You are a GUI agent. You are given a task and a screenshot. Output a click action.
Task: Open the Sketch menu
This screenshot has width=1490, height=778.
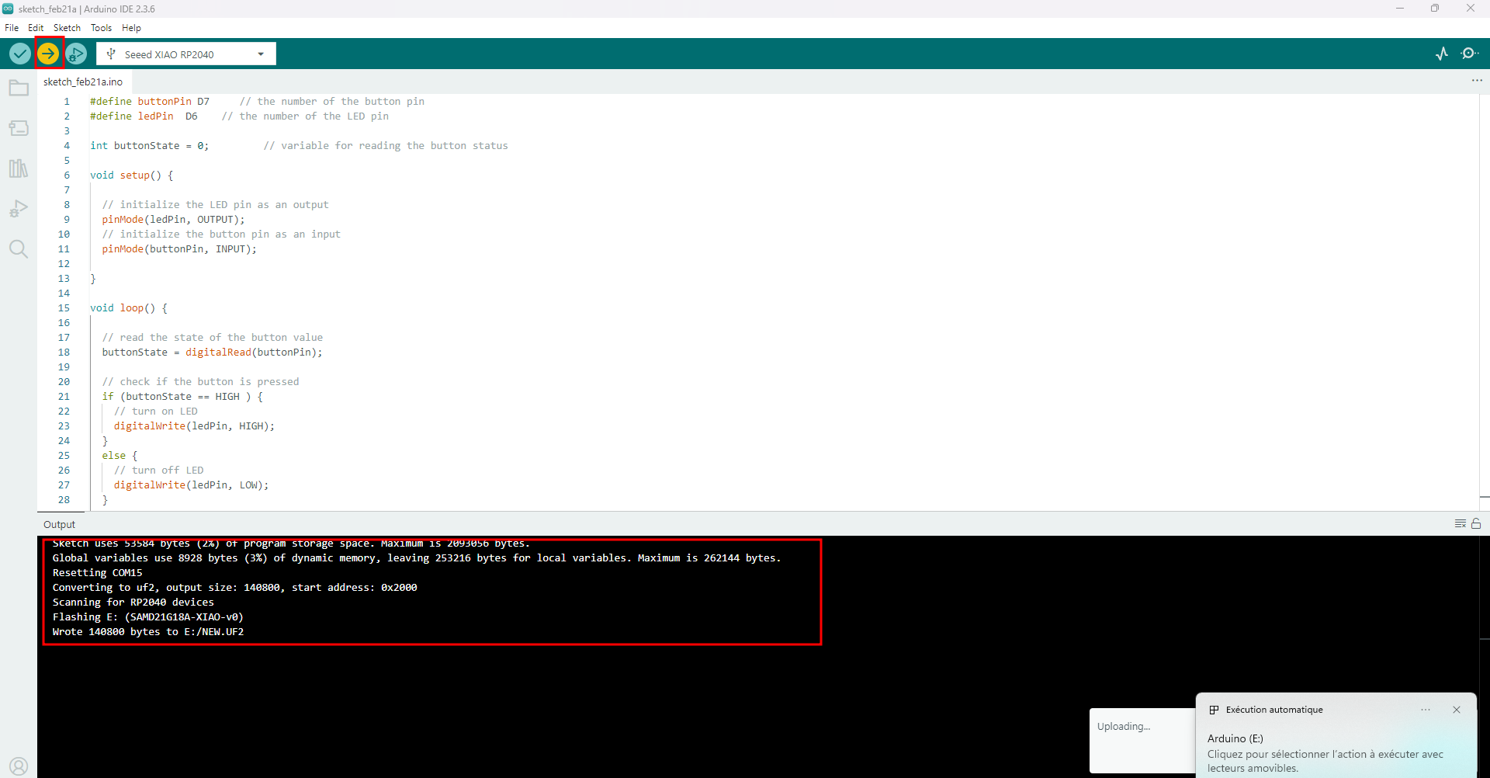pos(67,28)
